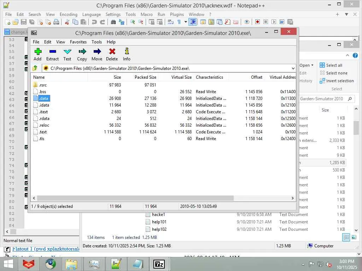
Task: Open the Favorites menu in 7-Zip
Action: click(78, 42)
